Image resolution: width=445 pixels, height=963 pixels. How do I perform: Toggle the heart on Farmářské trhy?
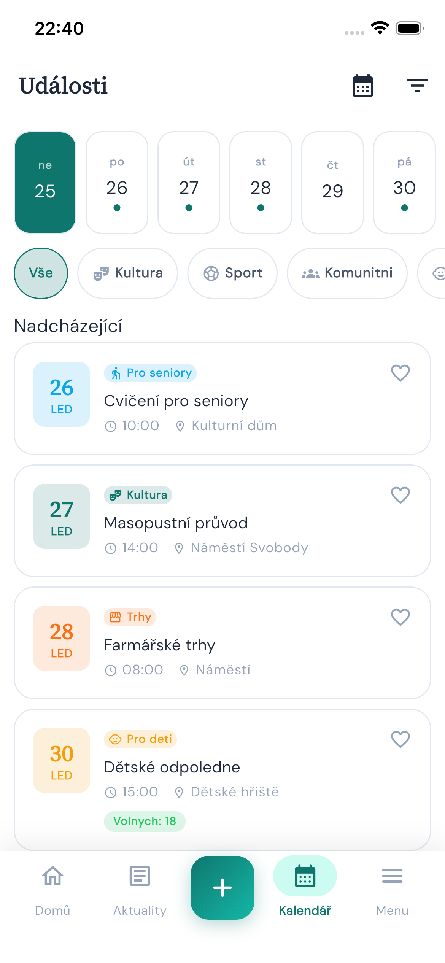point(400,617)
